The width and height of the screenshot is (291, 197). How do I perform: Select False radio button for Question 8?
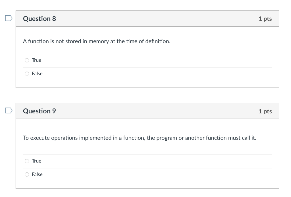pos(27,74)
